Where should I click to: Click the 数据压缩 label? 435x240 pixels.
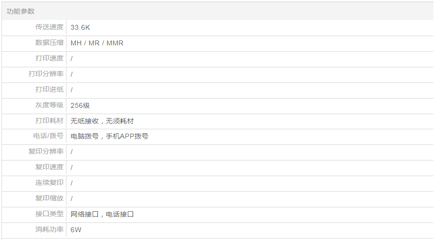click(x=49, y=43)
